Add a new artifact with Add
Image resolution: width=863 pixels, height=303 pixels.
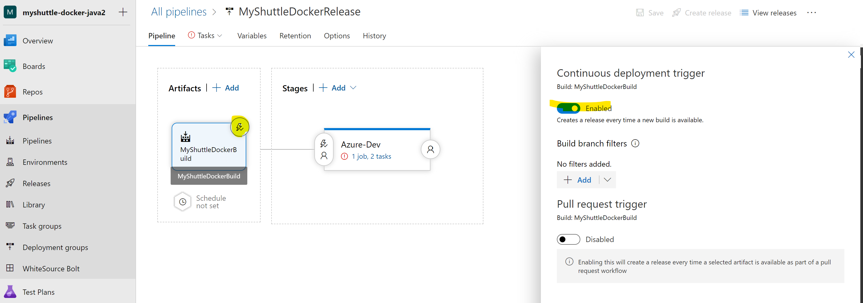[x=226, y=88]
